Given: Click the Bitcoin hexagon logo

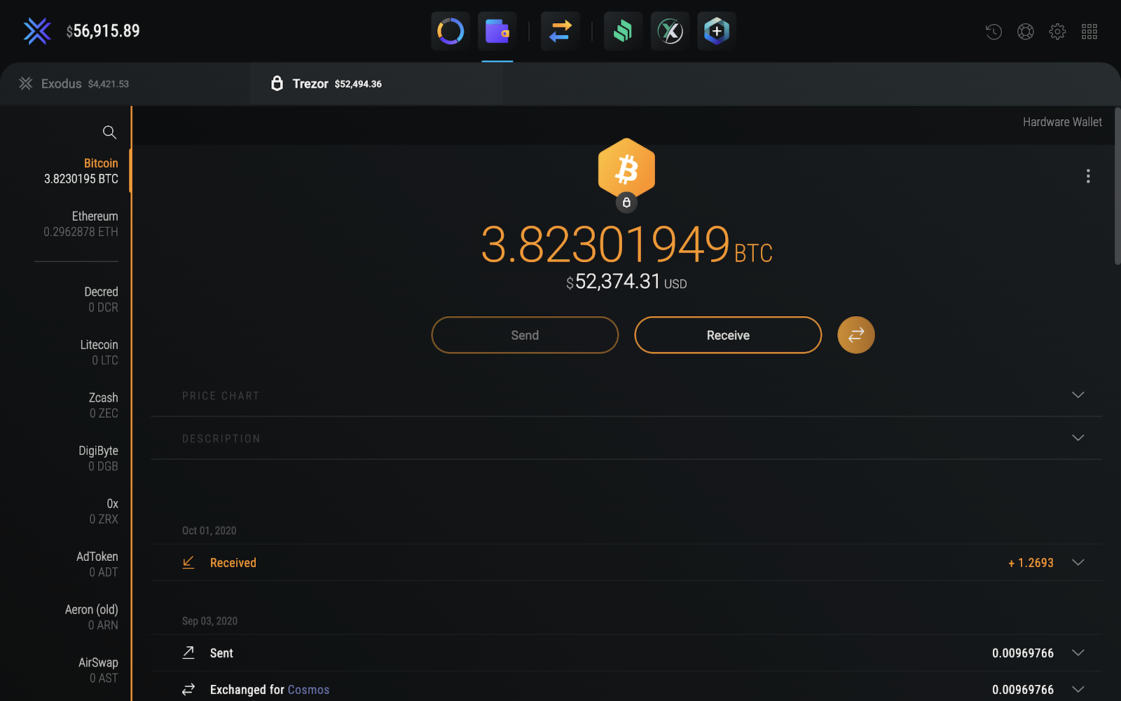Looking at the screenshot, I should 626,167.
